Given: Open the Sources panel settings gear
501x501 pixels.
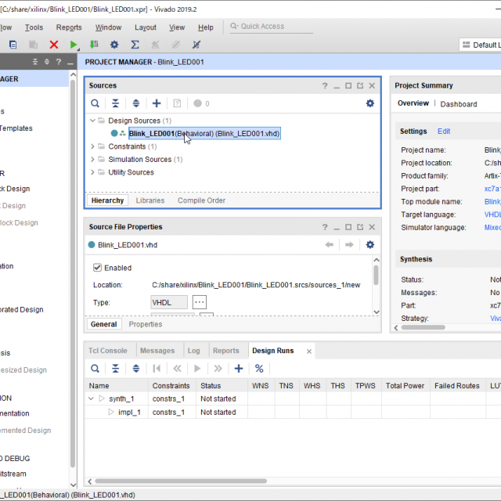Looking at the screenshot, I should tap(370, 103).
